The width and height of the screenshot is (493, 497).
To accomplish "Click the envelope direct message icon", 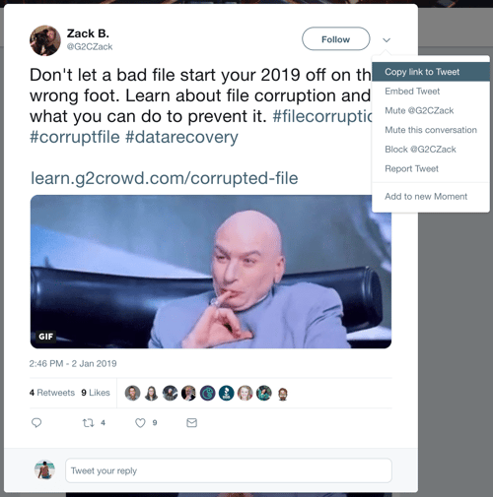I will [191, 422].
